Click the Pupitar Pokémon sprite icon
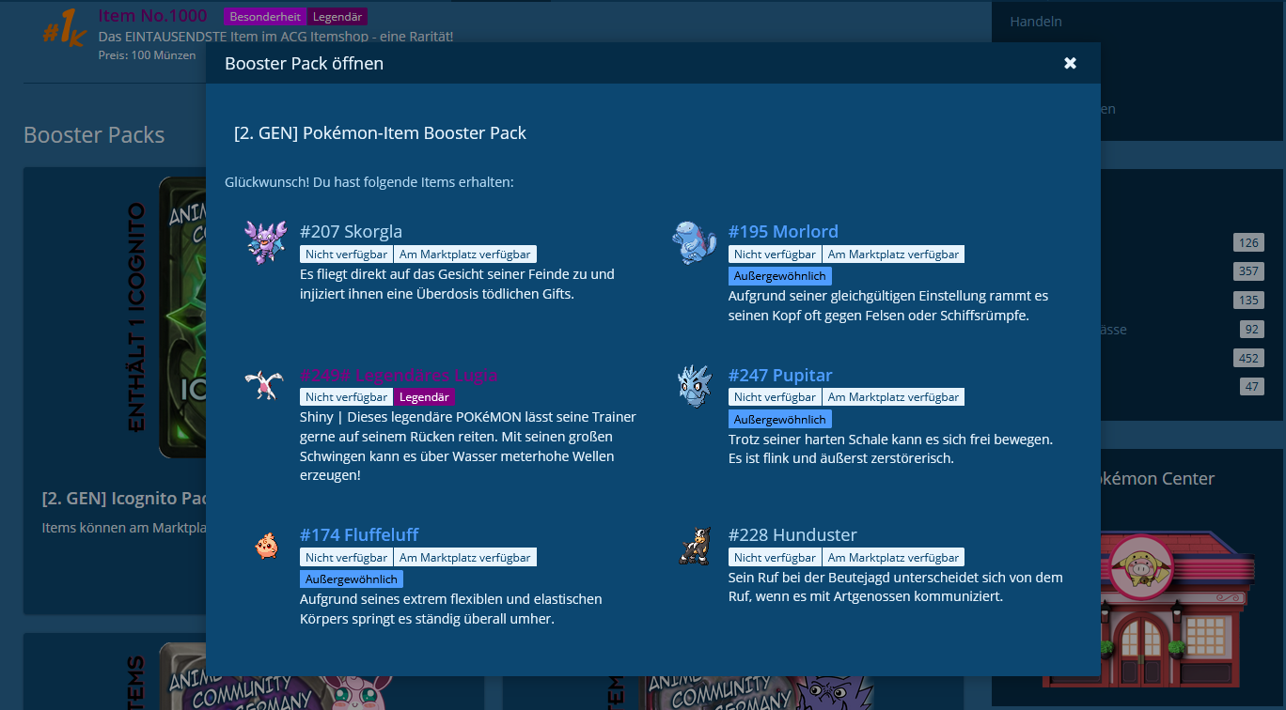 click(x=694, y=386)
